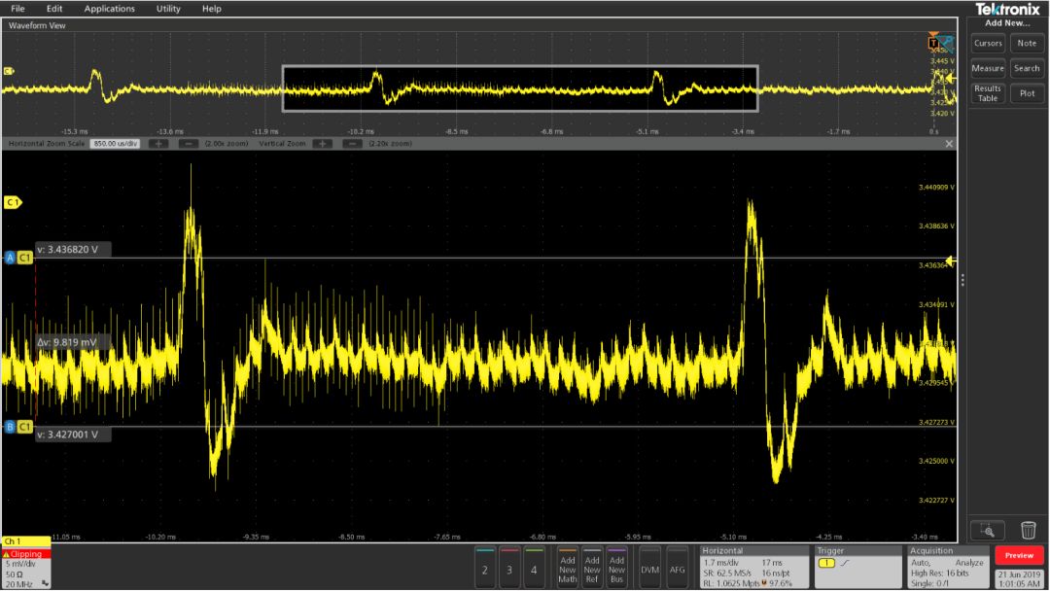
Task: Open the Ch 1 settings badge
Action: click(x=26, y=563)
